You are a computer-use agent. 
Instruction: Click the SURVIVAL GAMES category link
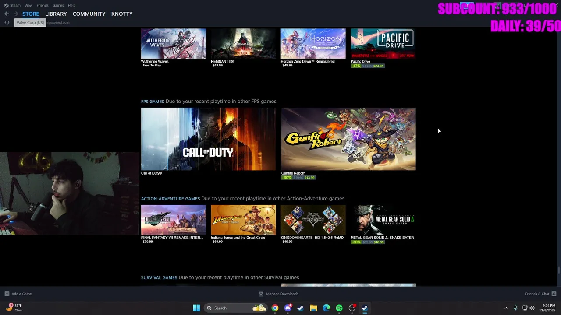click(159, 278)
